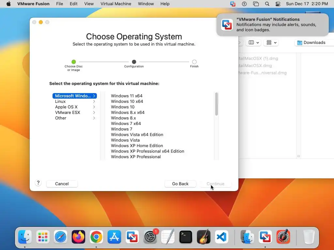Select the file ending in '(1).dmg' in Finder
The image size is (334, 250).
pyautogui.click(x=258, y=59)
